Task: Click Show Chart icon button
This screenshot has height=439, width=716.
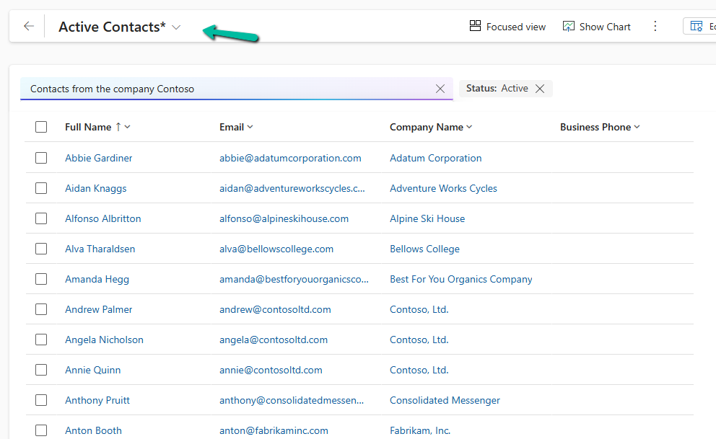Action: coord(569,27)
